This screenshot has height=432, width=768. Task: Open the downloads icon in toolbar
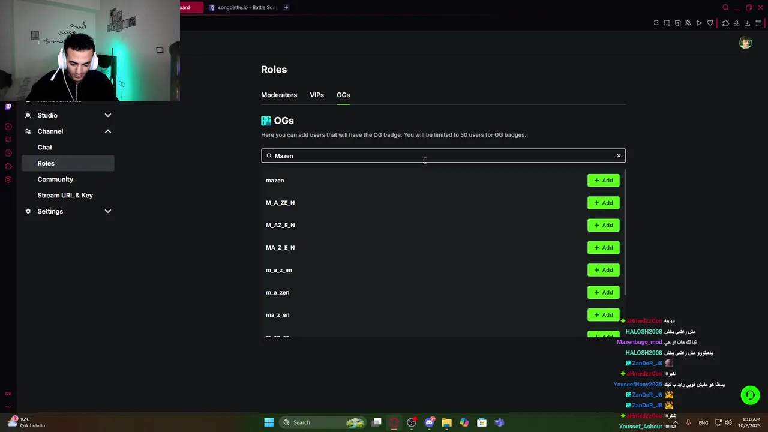[x=747, y=23]
